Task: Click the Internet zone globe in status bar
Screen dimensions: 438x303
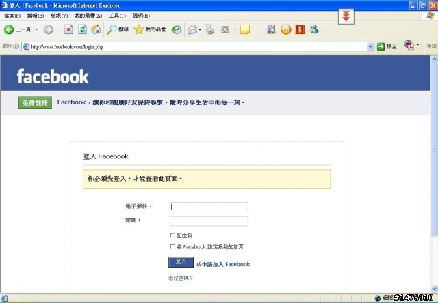Action: point(378,298)
